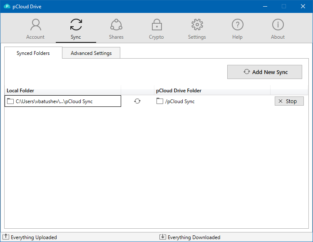Stop the pCloud Sync folder sync
The height and width of the screenshot is (242, 313).
point(289,101)
